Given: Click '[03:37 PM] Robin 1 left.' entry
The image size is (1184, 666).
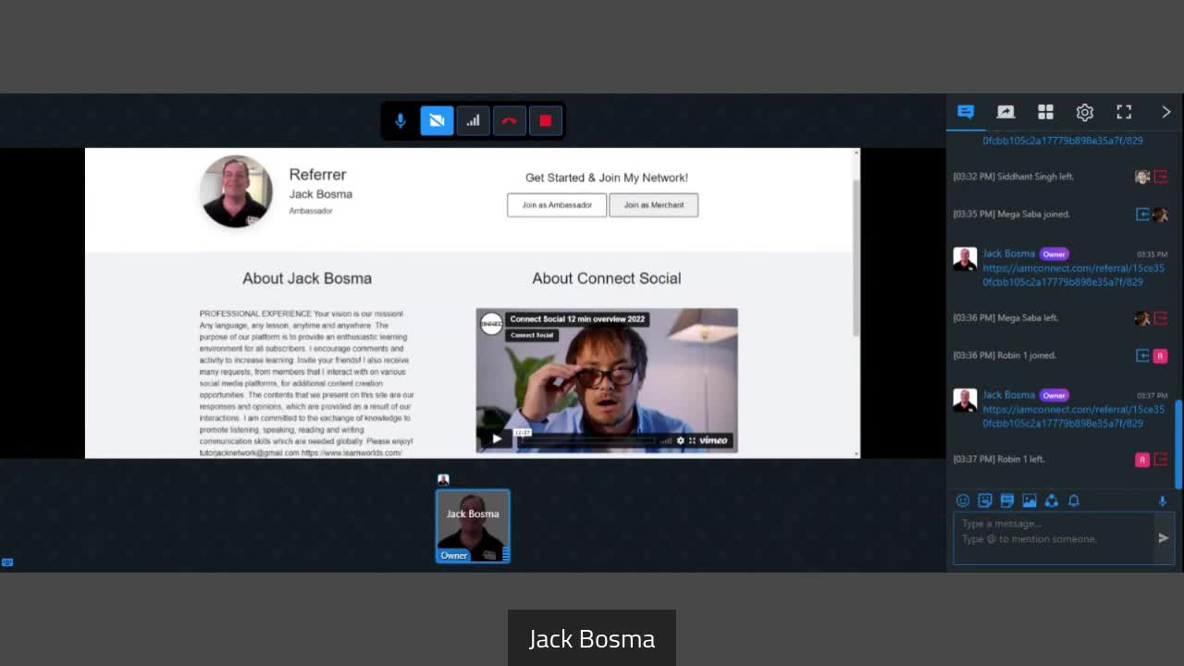Looking at the screenshot, I should click(999, 459).
